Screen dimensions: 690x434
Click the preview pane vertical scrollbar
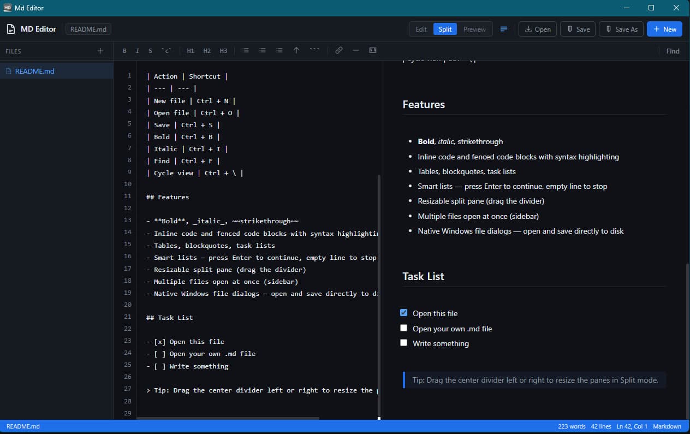click(687, 341)
